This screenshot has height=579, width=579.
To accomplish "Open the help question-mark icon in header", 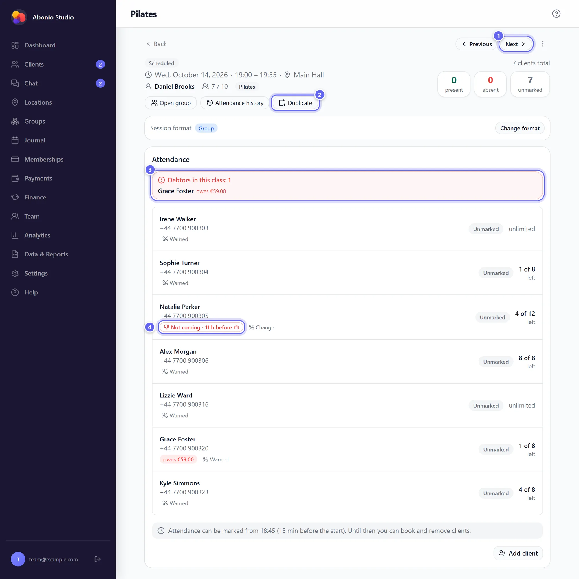I will [556, 14].
